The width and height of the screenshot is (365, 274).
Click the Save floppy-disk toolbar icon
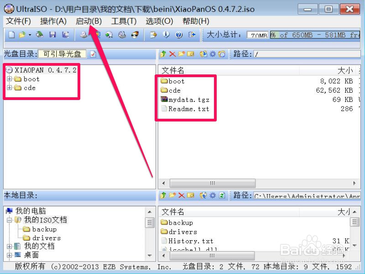[52, 35]
